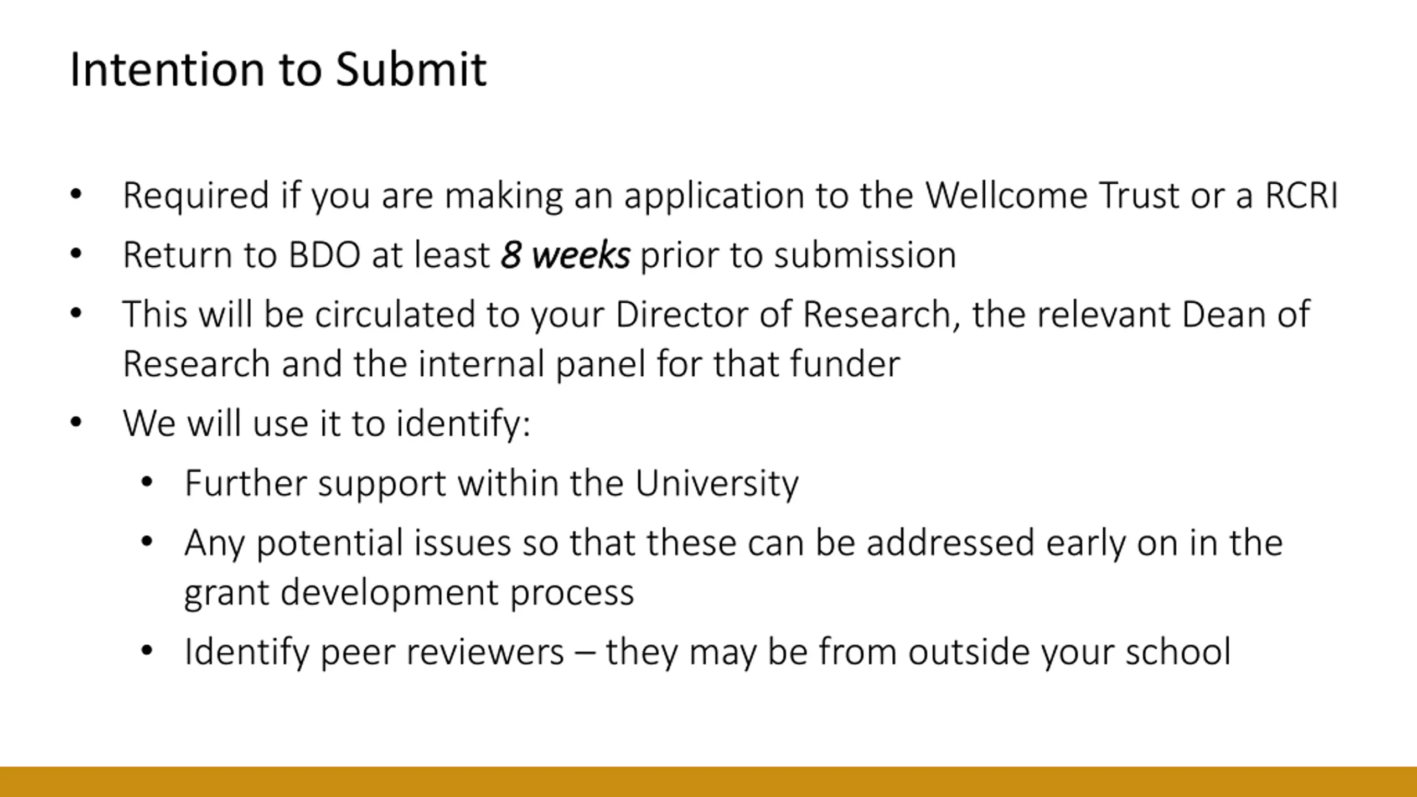
Task: Click the 'Return to BDO' bullet line
Action: tap(539, 256)
